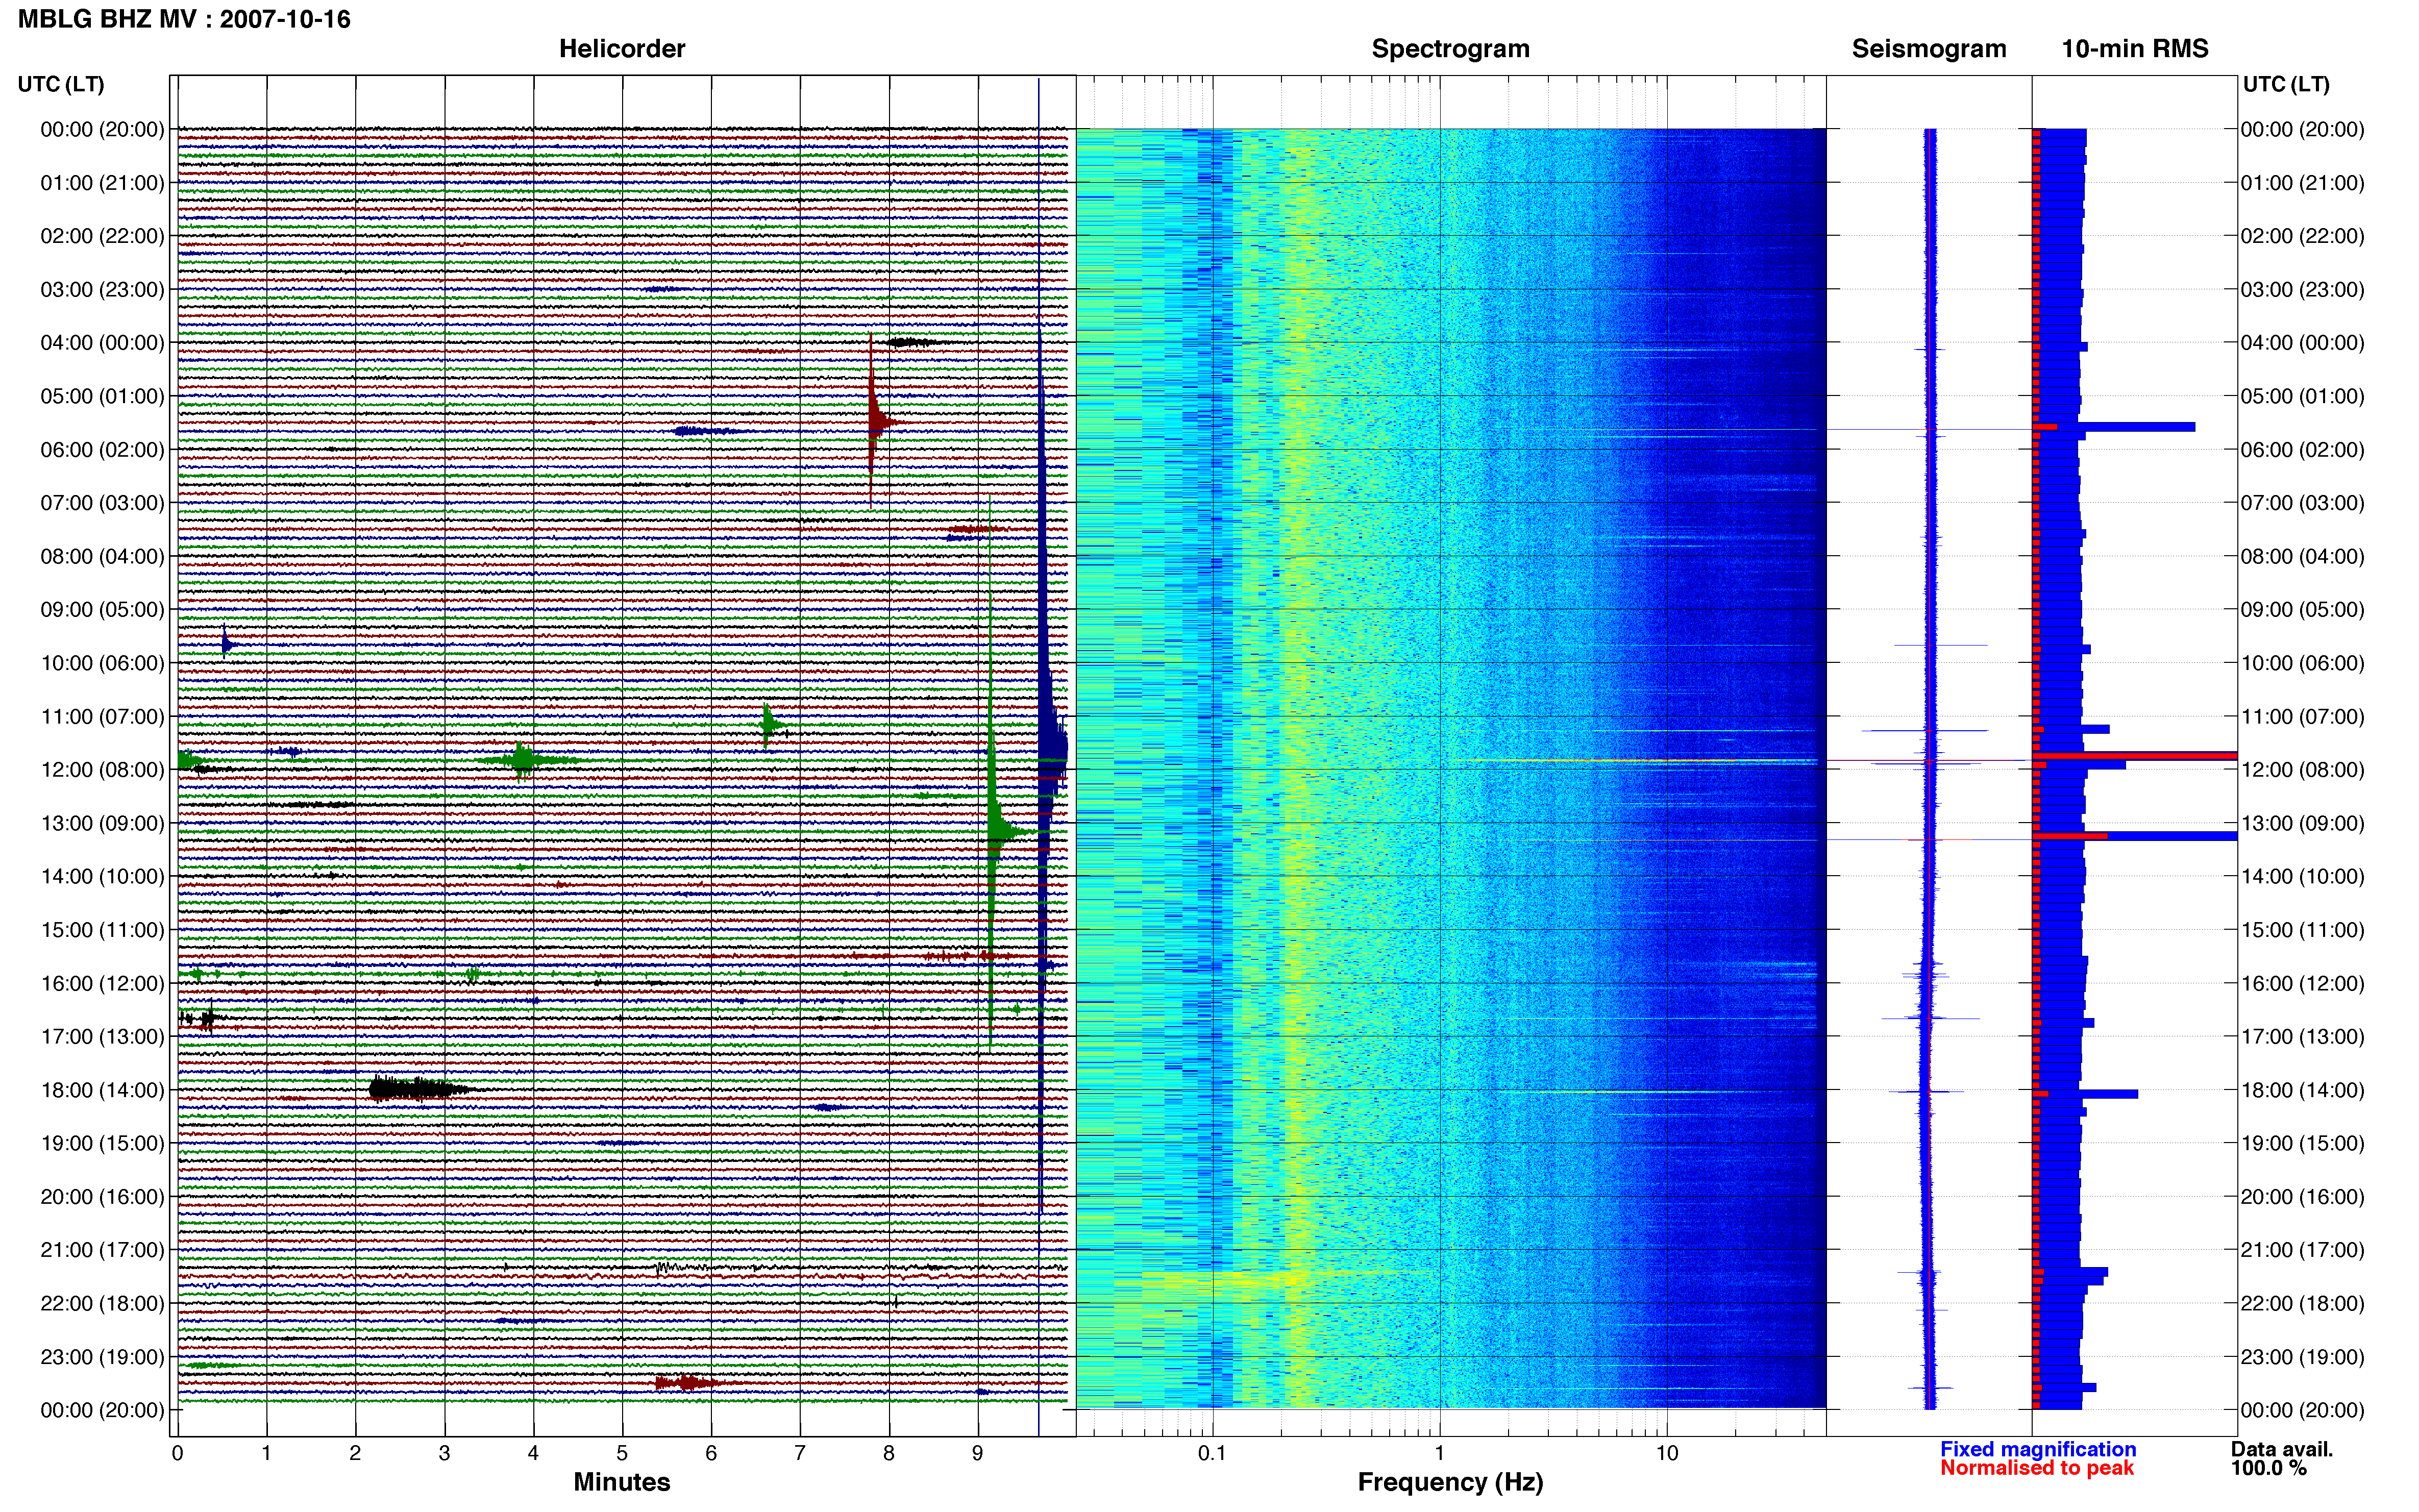Click the '100.0 %' data availability value

click(2268, 1468)
